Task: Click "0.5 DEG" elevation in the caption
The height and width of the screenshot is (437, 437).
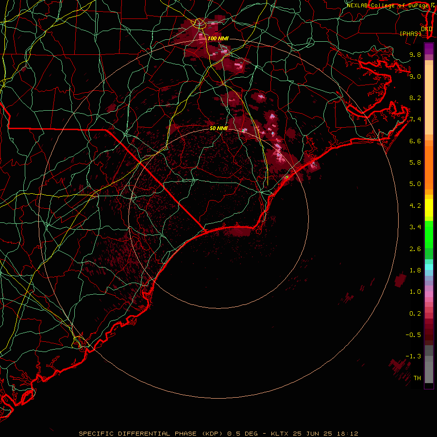Action: [x=242, y=434]
